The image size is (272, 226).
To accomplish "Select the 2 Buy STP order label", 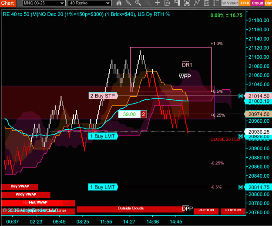I will tap(103, 96).
